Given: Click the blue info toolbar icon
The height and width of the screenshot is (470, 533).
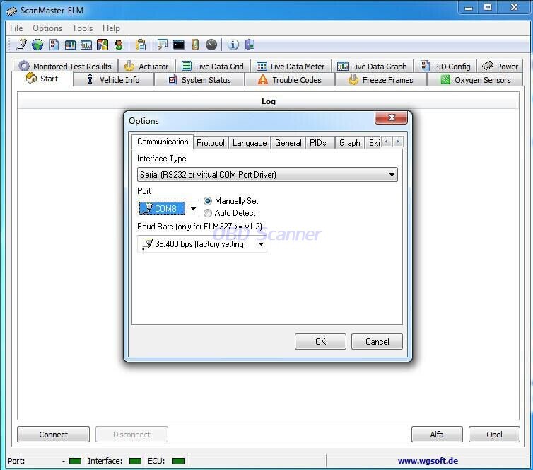Looking at the screenshot, I should (x=233, y=45).
